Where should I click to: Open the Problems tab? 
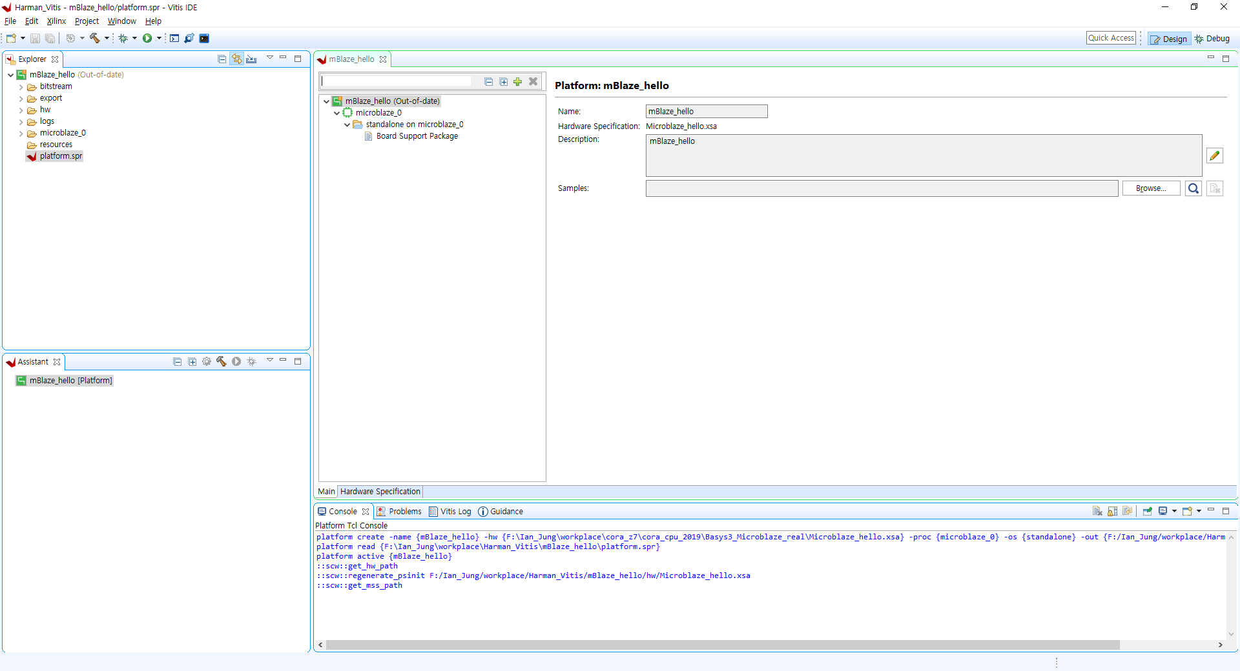coord(399,512)
